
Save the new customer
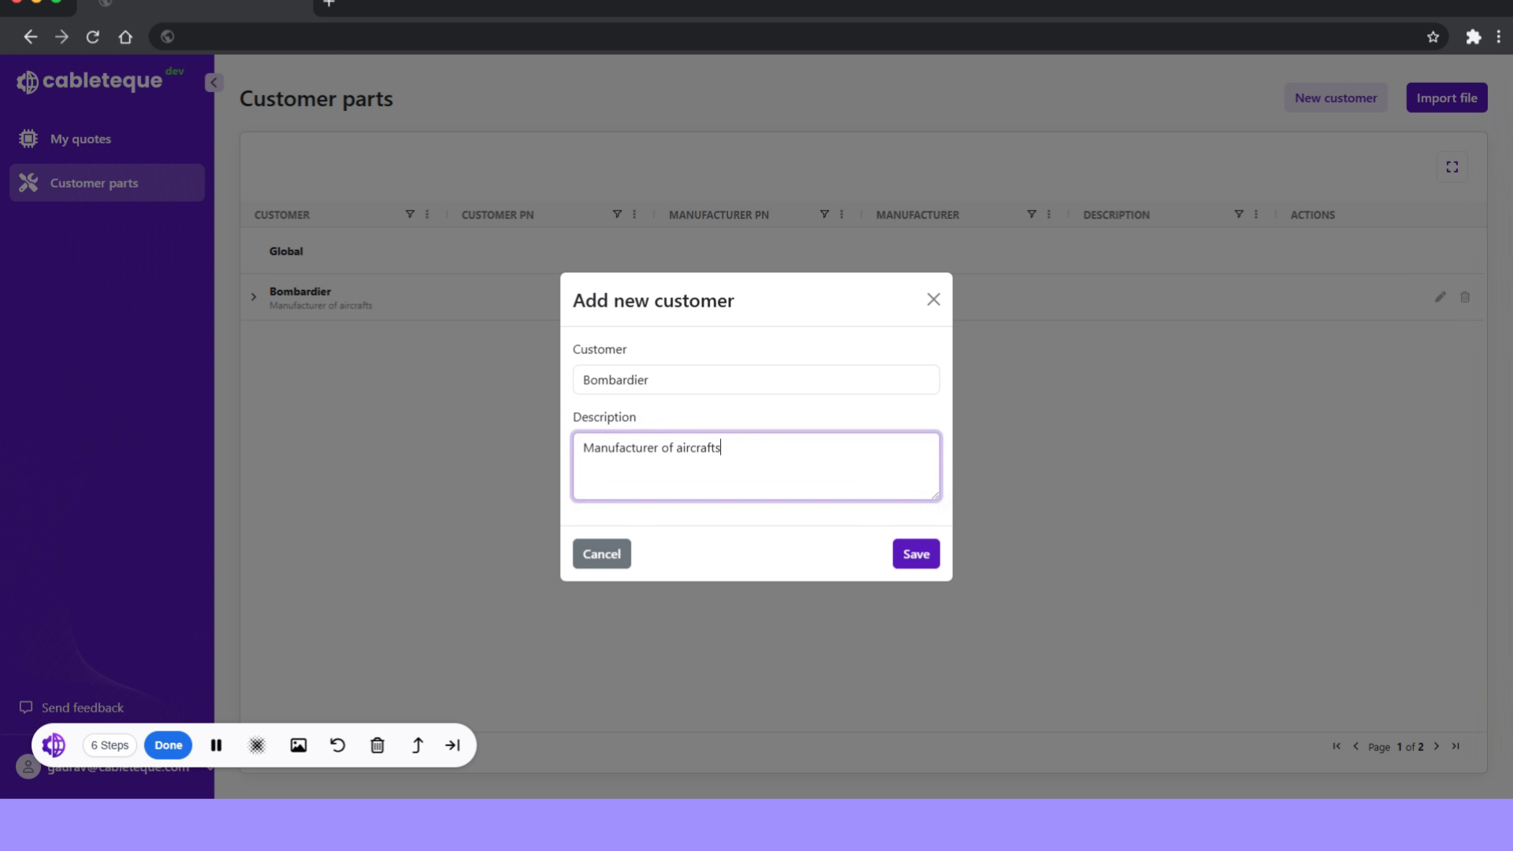point(916,554)
